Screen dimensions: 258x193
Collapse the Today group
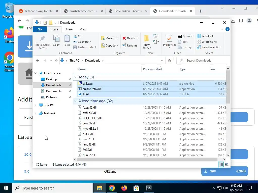click(76, 77)
